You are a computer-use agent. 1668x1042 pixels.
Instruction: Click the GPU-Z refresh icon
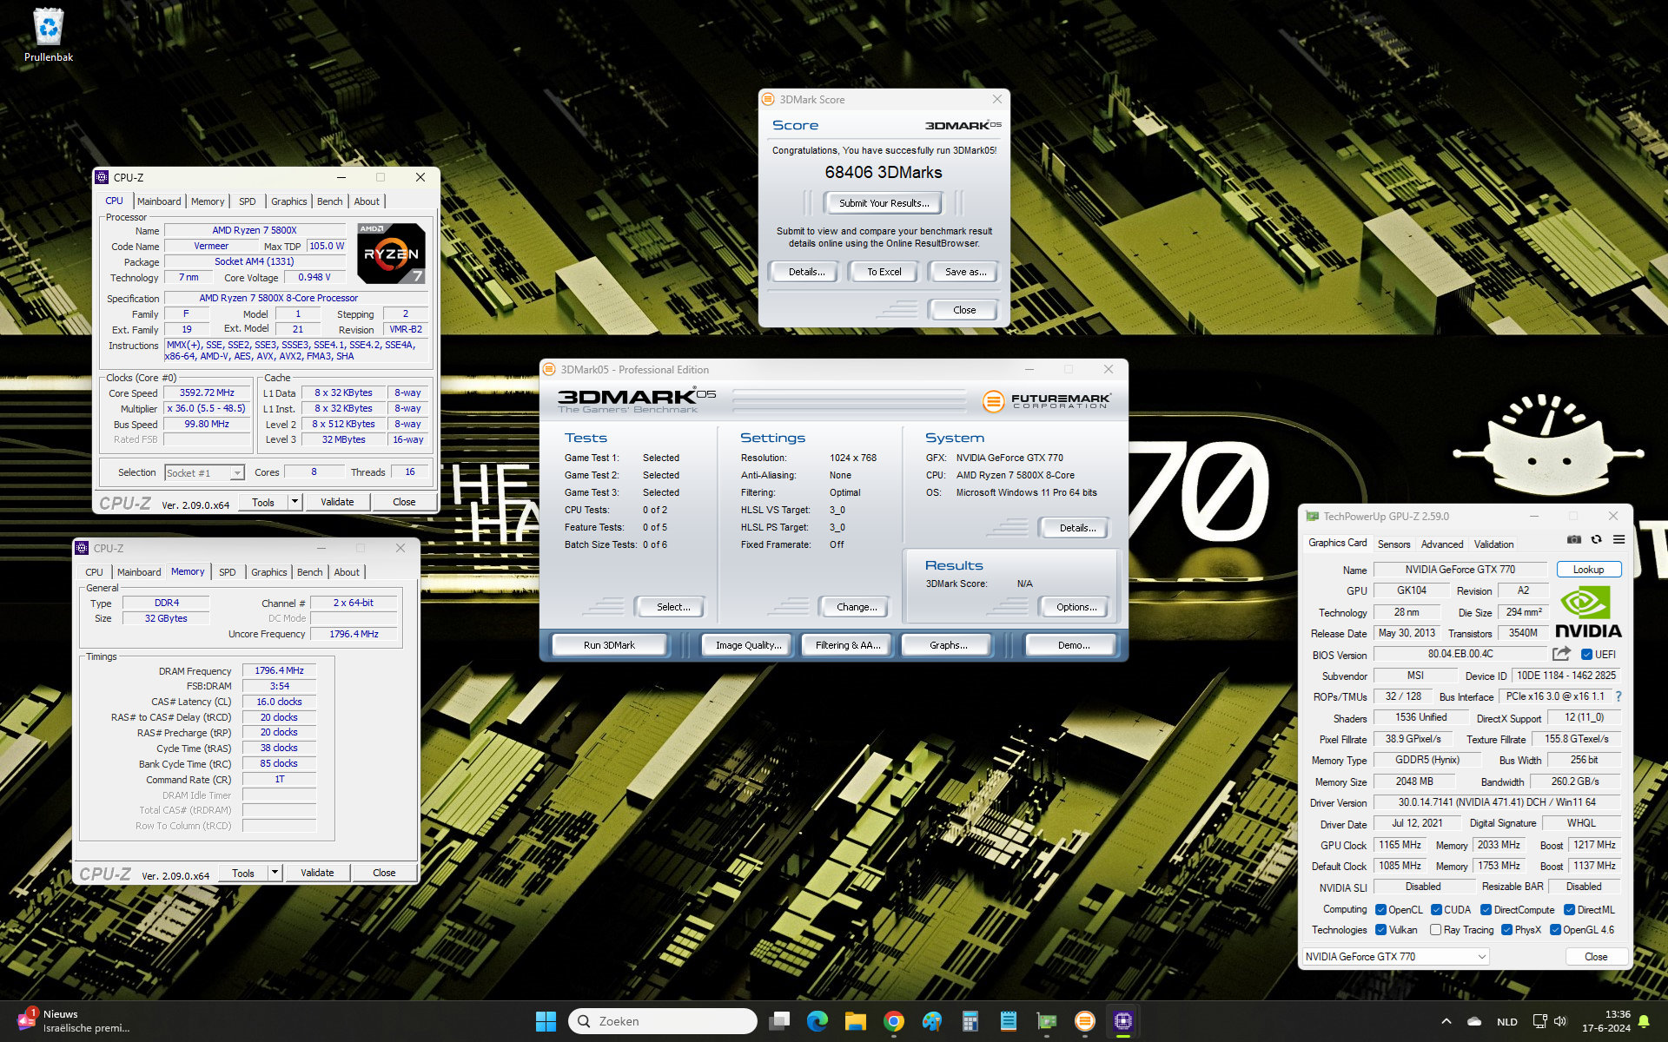point(1596,539)
